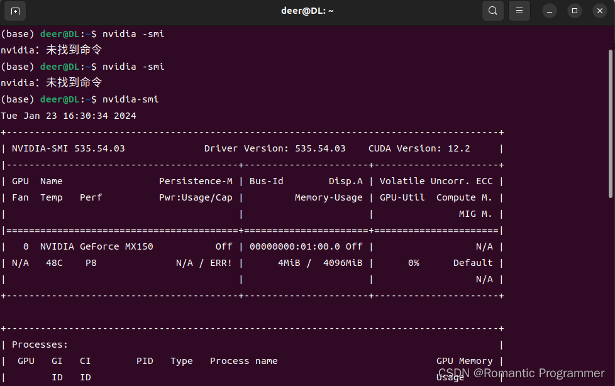The image size is (615, 386).
Task: Click the P8 performance state
Action: pos(91,263)
